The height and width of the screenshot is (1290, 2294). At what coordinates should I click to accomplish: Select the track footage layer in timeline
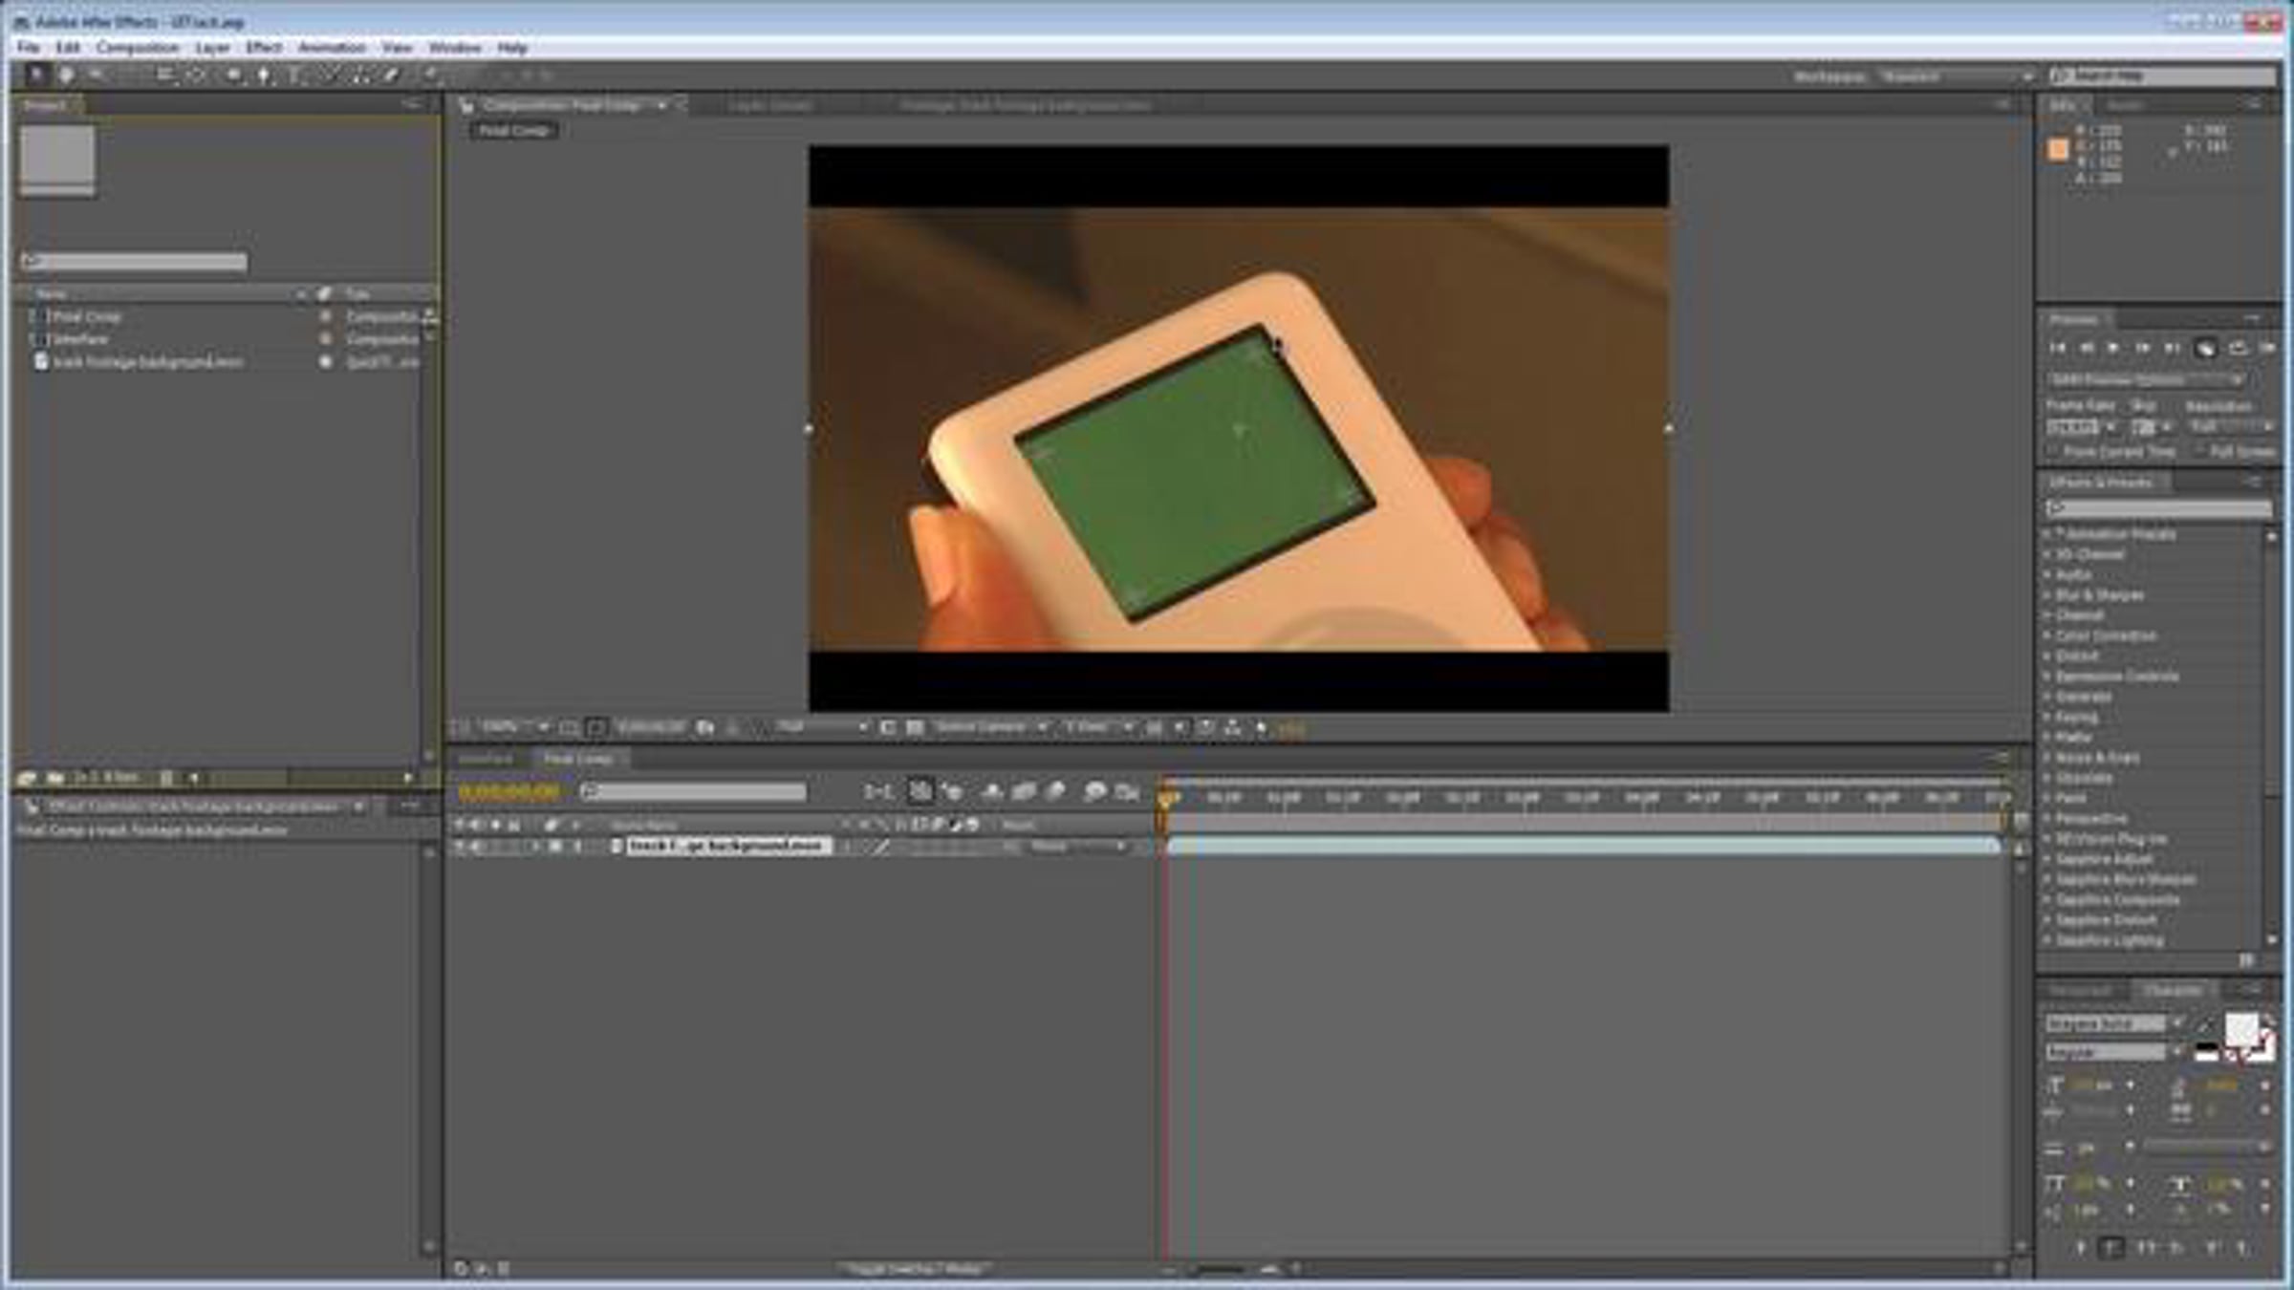pos(728,847)
